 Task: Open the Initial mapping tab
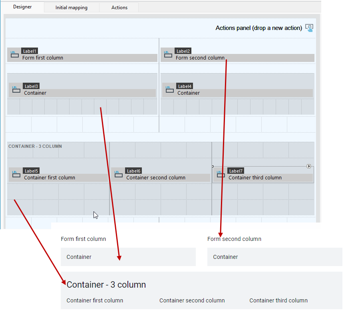pos(72,8)
